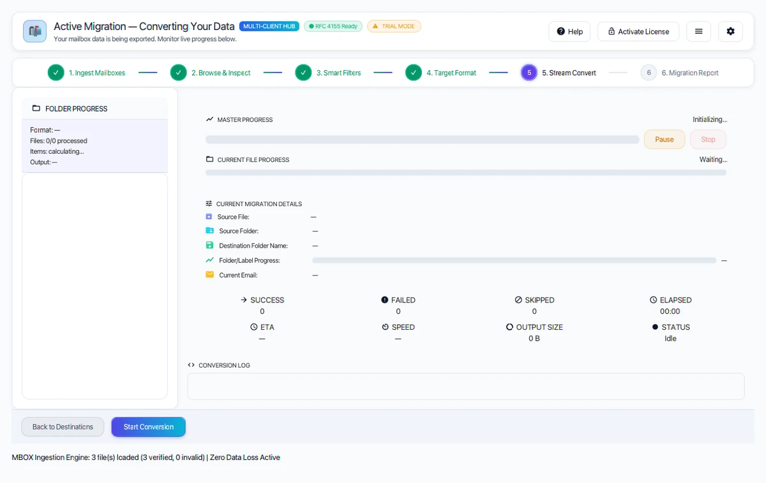Open the hamburger menu icon button
Screen dimensions: 766x483
point(698,31)
